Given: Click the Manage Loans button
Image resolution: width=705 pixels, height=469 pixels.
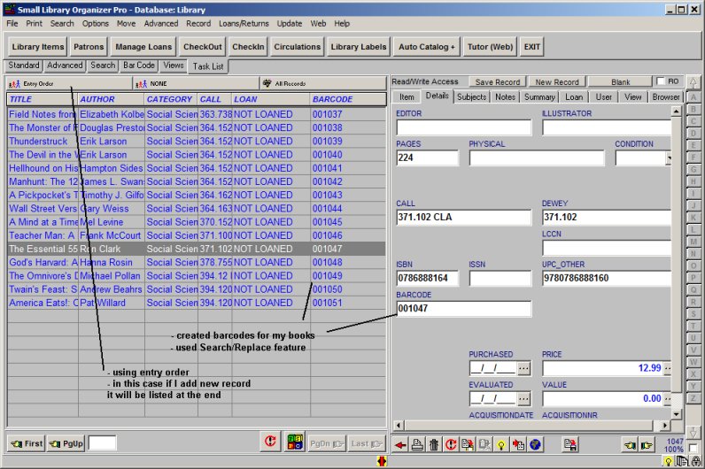Looking at the screenshot, I should click(143, 47).
